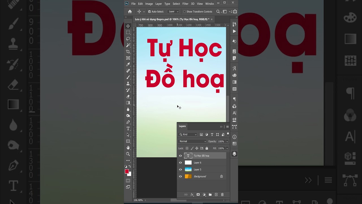362x204 pixels.
Task: Open the Filter menu
Action: (186, 4)
